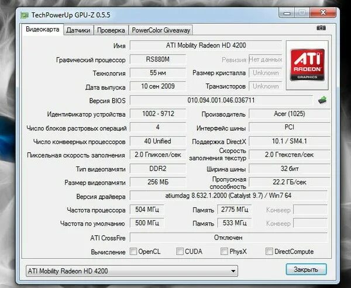
Task: Select the Видеокарта tab
Action: click(x=43, y=29)
